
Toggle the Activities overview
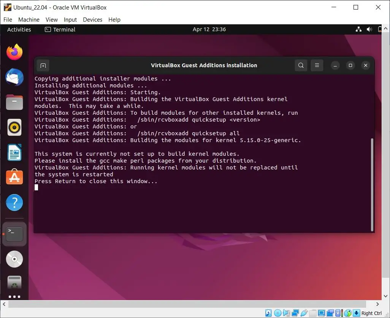[x=19, y=29]
